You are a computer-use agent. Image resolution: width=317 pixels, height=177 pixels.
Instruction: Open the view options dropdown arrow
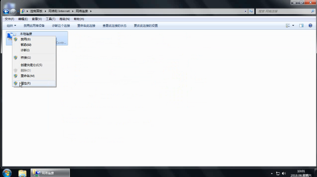(x=293, y=26)
